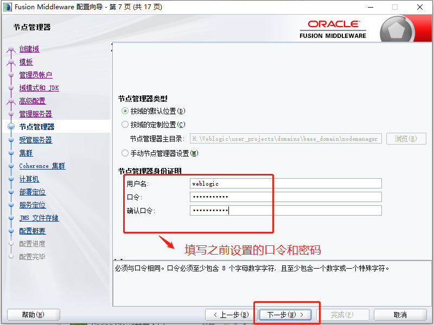Screen dimensions: 434x325
Task: Click the 节点管理器 step bullet icon
Action: 11,127
